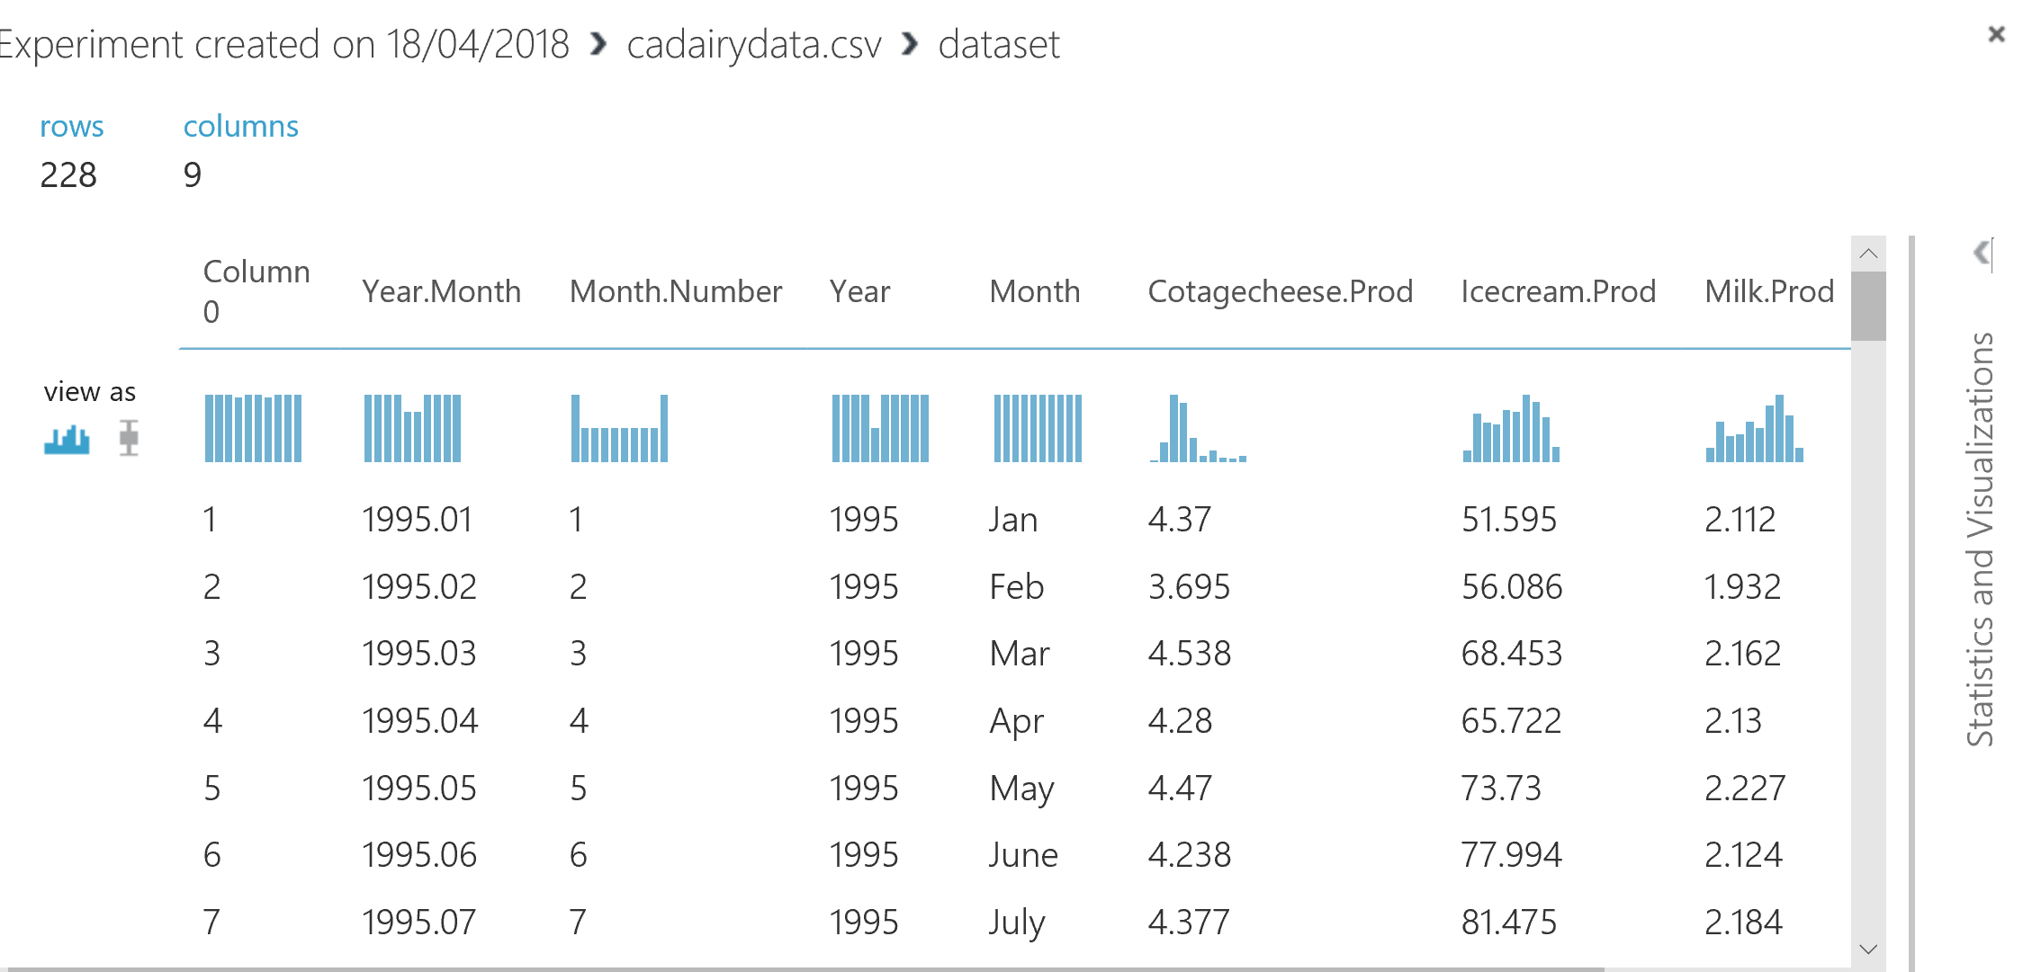Click the Month.Number column histogram thumbnail
Screen dimensions: 2041x972
tap(619, 428)
